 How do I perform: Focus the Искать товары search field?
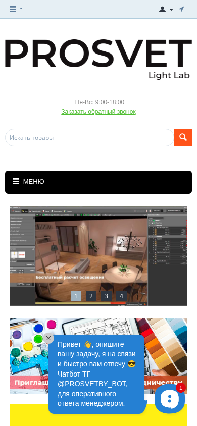tap(90, 137)
